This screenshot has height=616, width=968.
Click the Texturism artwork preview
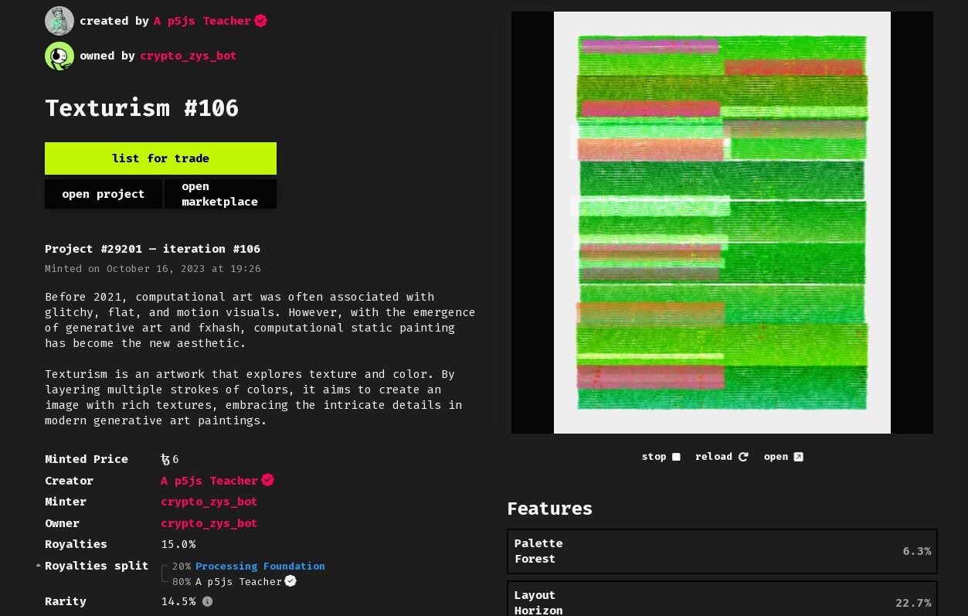(x=722, y=223)
